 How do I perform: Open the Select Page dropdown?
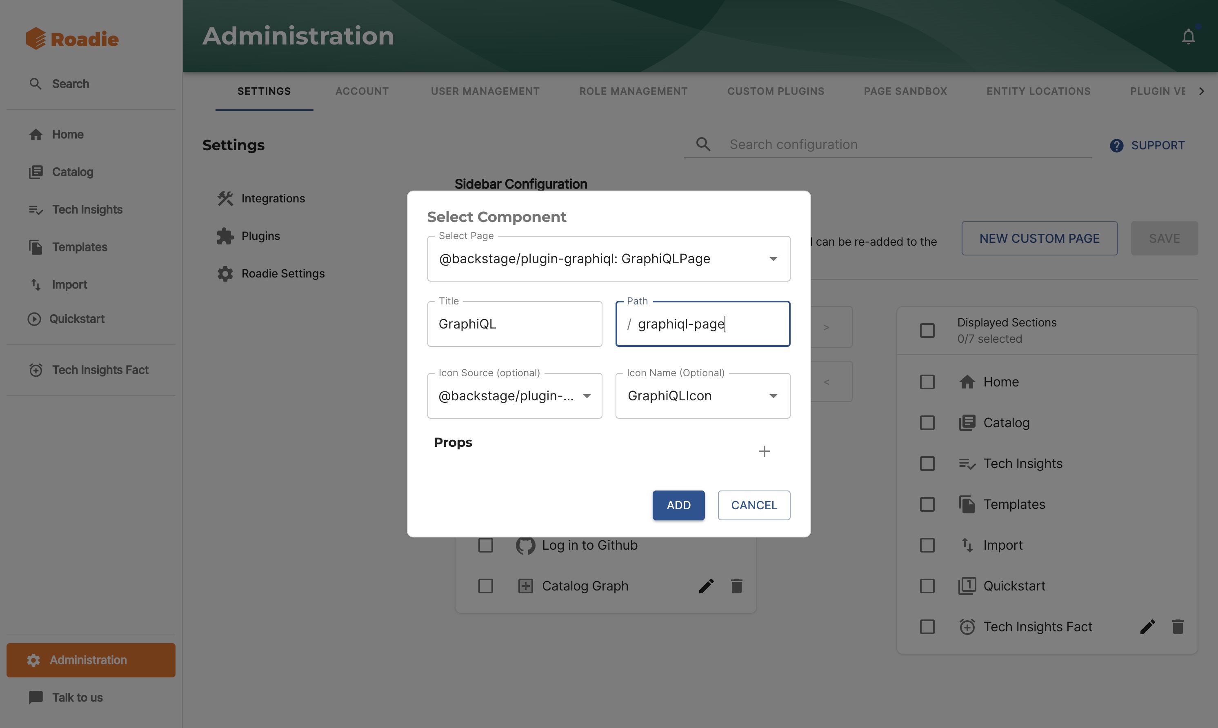click(x=773, y=259)
